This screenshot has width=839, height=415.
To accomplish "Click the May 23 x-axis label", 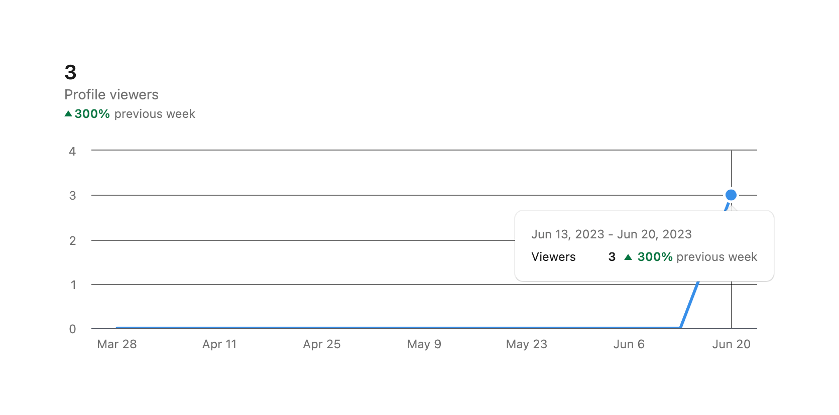I will (526, 344).
